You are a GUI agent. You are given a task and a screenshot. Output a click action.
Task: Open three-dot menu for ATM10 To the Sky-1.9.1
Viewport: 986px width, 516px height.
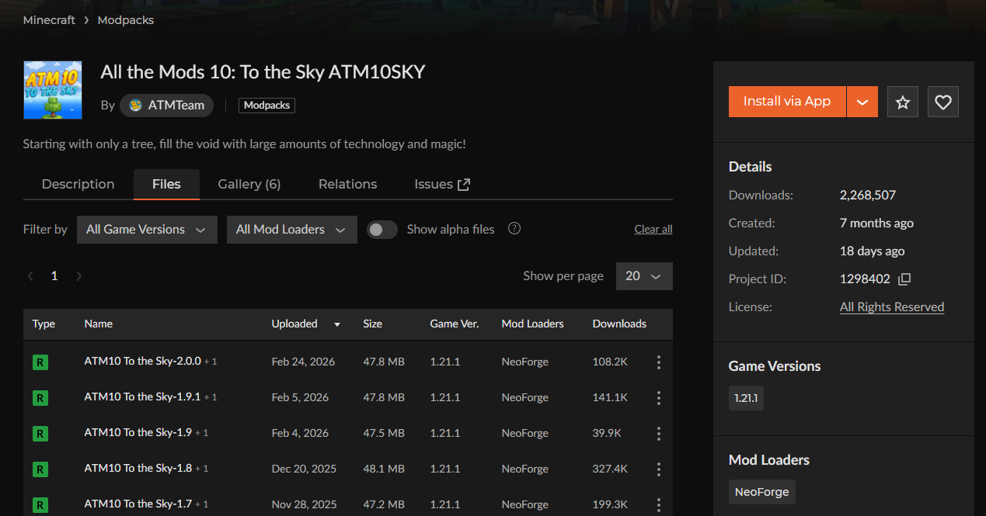tap(658, 398)
